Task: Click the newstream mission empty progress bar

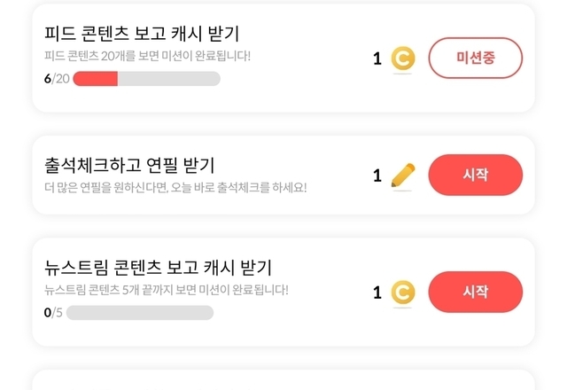Action: (x=139, y=313)
